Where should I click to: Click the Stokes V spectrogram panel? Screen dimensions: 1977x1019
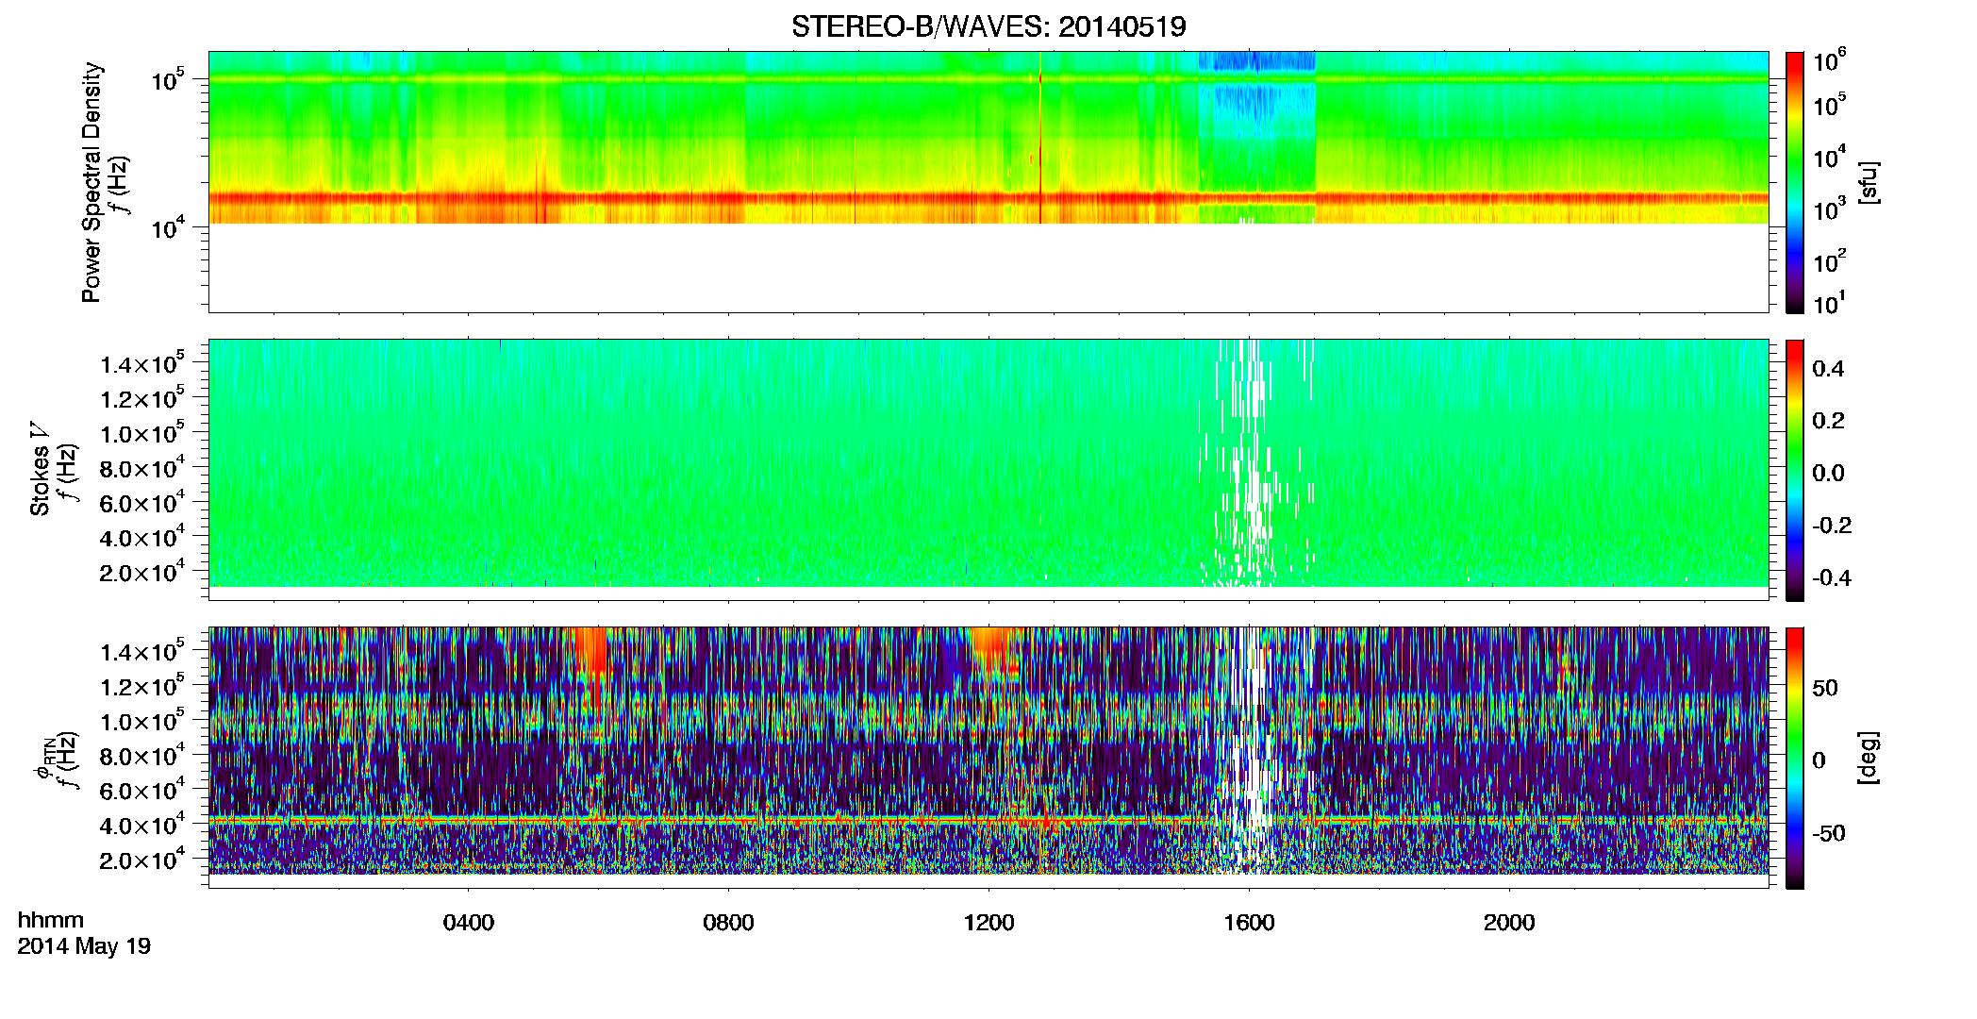pos(988,470)
